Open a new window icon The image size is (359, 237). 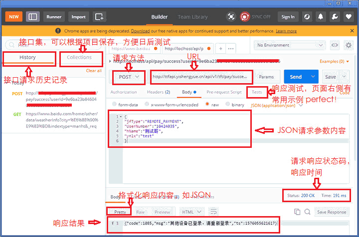(x=99, y=17)
